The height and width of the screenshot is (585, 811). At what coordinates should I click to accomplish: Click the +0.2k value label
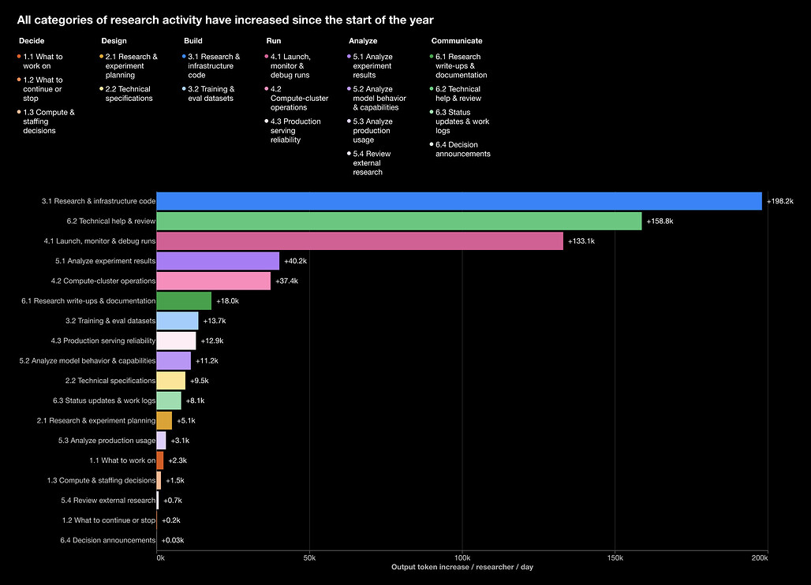[x=171, y=520]
